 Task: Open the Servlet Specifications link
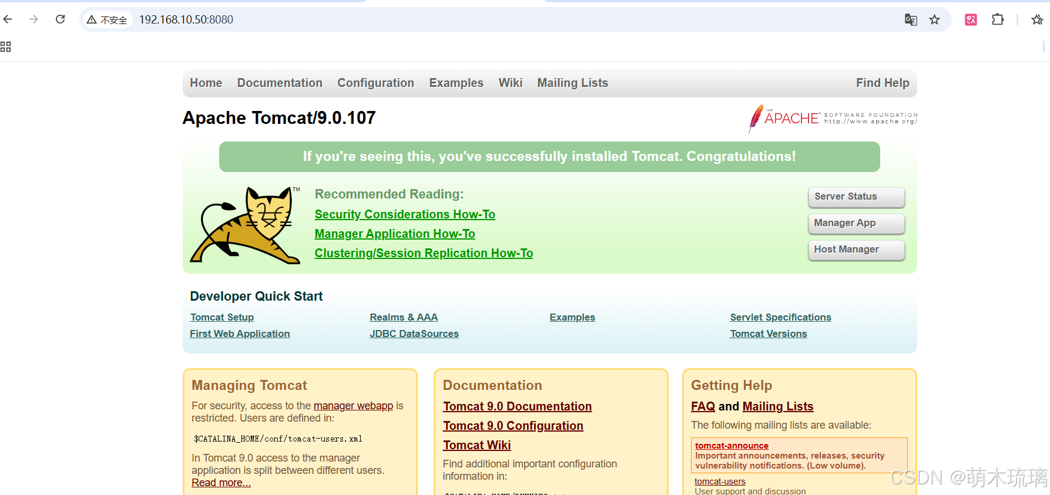pyautogui.click(x=780, y=317)
